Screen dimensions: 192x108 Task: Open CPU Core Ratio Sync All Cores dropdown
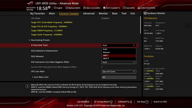119,72
